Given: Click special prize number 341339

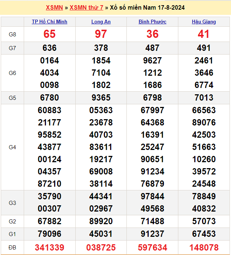Looking at the screenshot, I should (x=50, y=247).
